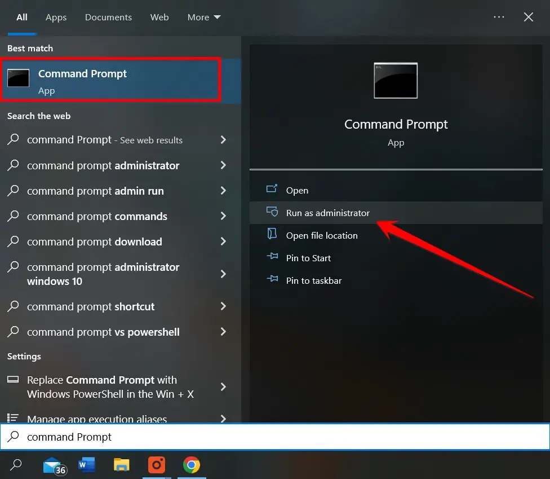Click Open in the action list
Image resolution: width=550 pixels, height=479 pixels.
[x=396, y=190]
